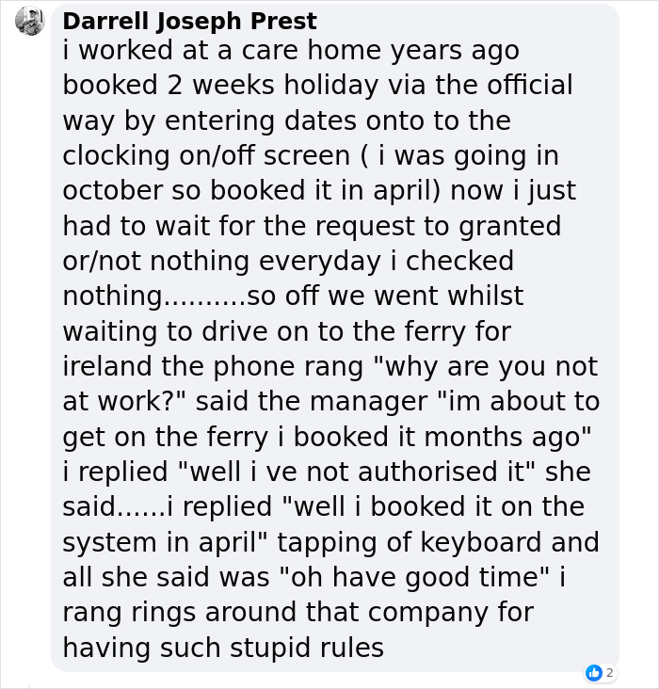Open the reaction count showing 2
Image resolution: width=659 pixels, height=689 pixels.
609,672
